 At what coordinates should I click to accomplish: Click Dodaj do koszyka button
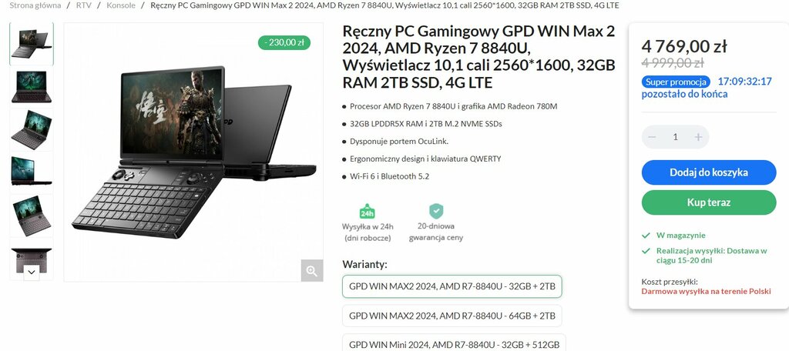(x=709, y=172)
